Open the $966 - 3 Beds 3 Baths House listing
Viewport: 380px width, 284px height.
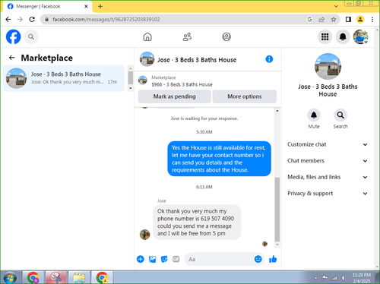182,84
